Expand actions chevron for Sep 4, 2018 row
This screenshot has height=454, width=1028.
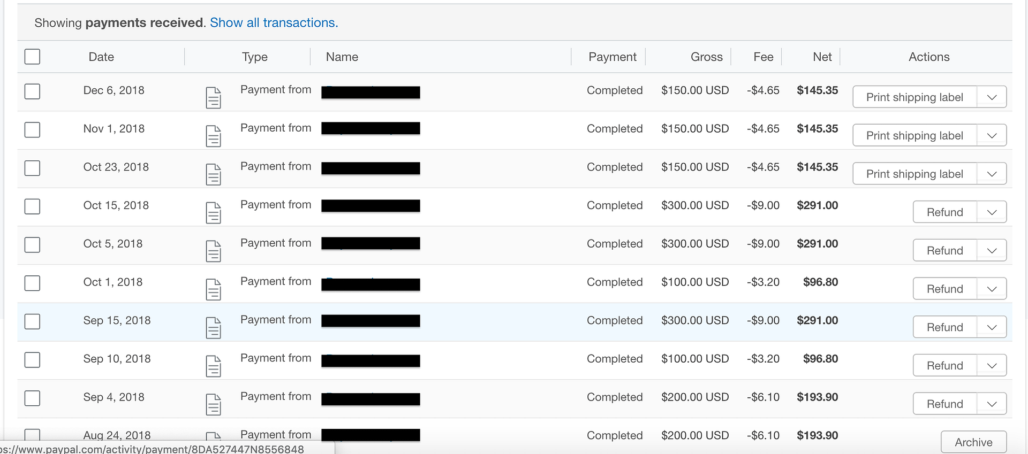tap(992, 404)
